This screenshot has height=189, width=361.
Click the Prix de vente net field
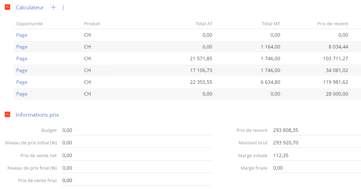137,155
